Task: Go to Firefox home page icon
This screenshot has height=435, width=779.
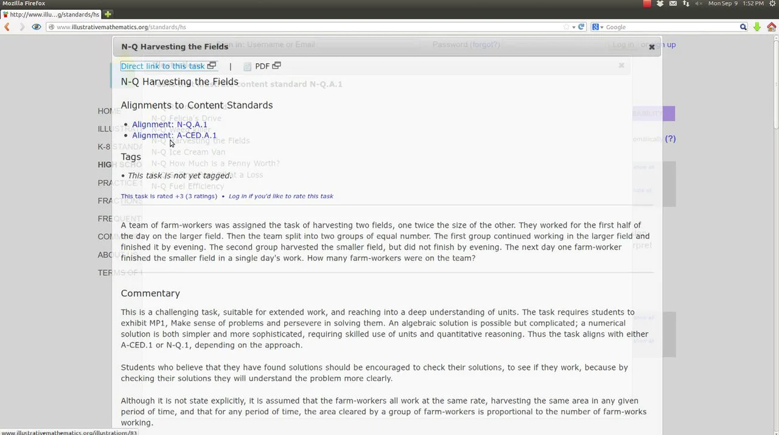Action: coord(771,27)
